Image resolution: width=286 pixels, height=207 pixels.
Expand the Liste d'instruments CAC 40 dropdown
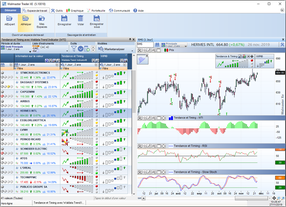[67, 51]
